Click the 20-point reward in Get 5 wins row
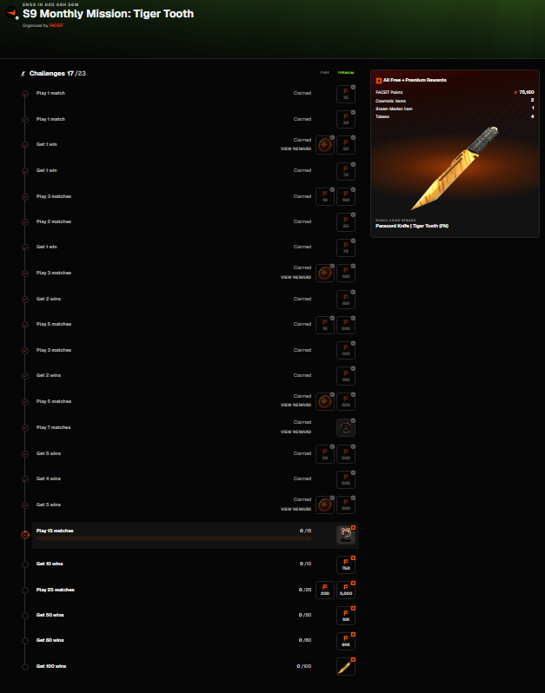This screenshot has width=545, height=693. tap(325, 454)
